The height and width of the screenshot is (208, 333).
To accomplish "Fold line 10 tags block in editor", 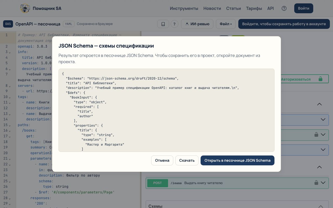I will click(10, 97).
